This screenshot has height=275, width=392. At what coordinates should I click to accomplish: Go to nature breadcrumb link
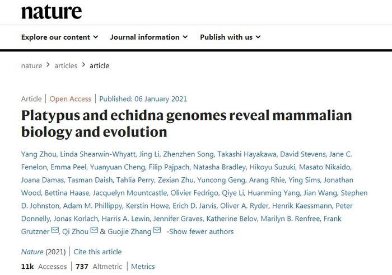point(31,65)
